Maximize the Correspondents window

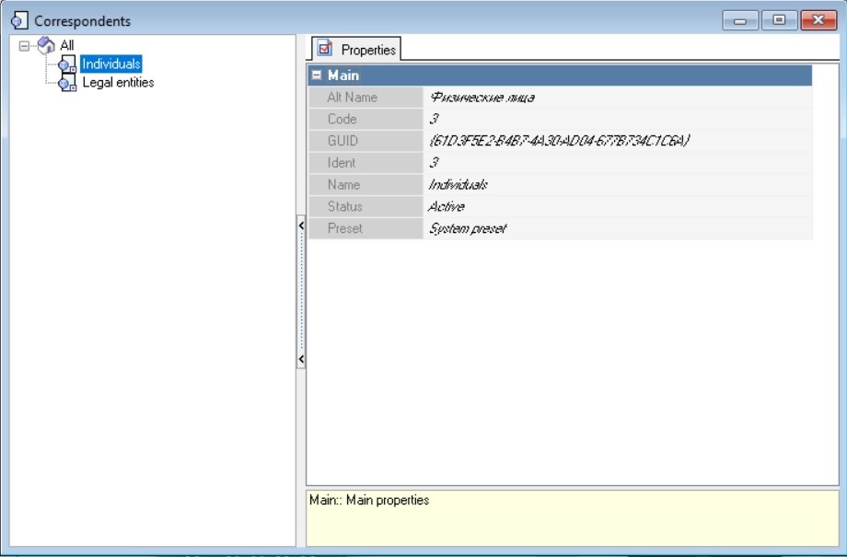point(779,20)
